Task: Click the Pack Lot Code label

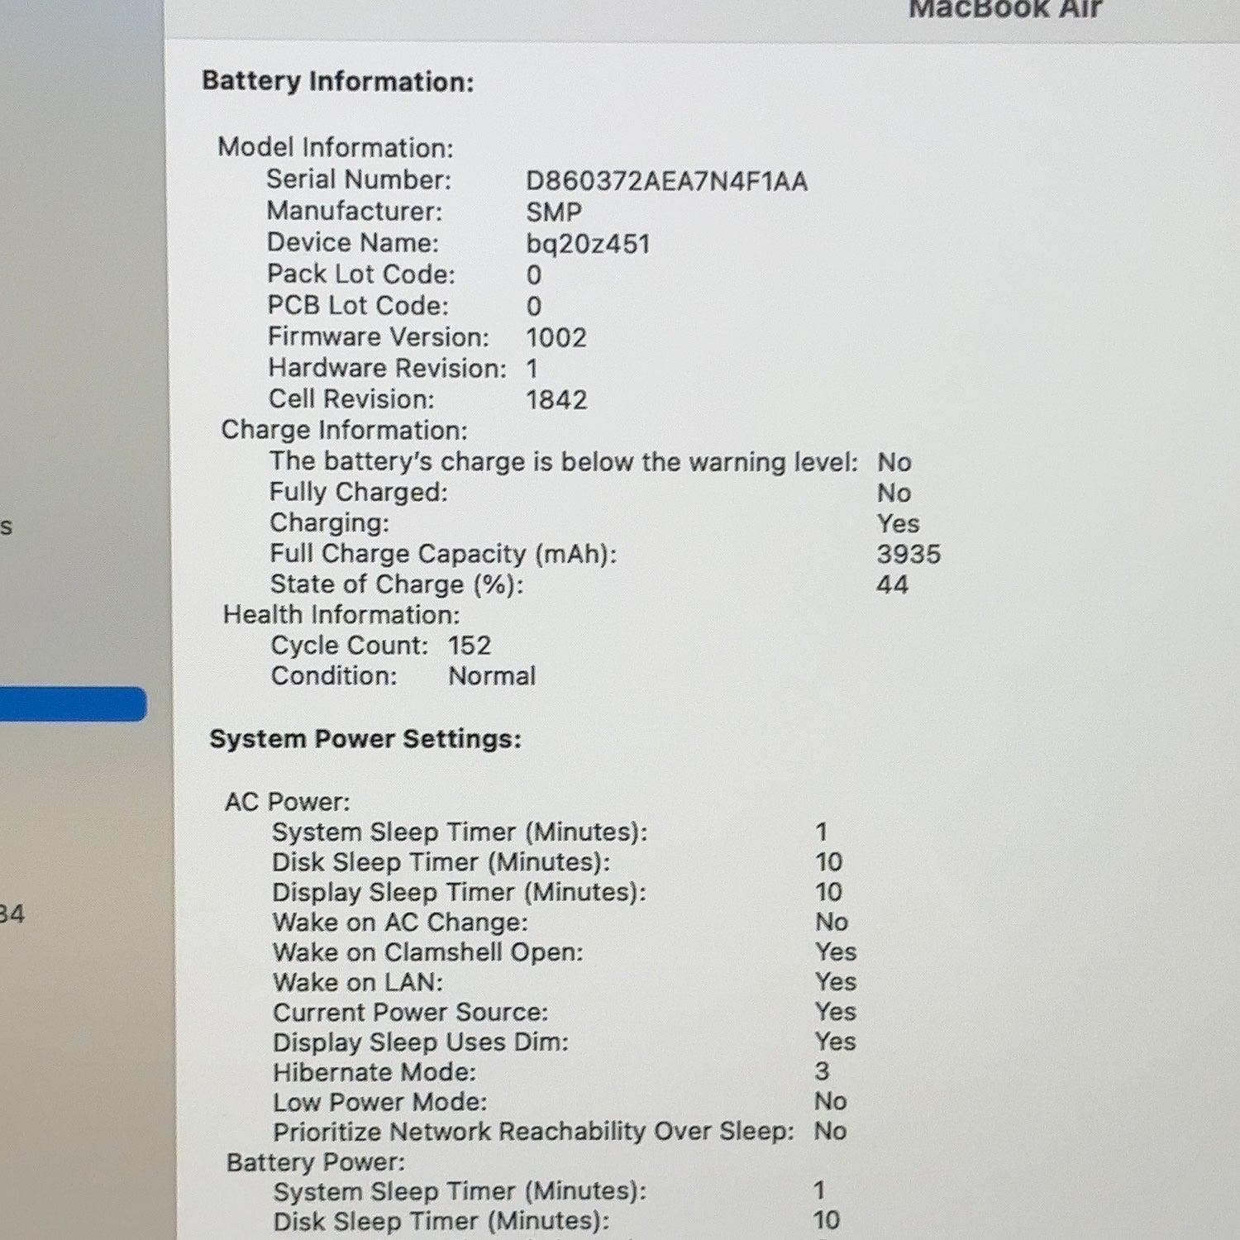Action: [x=361, y=274]
